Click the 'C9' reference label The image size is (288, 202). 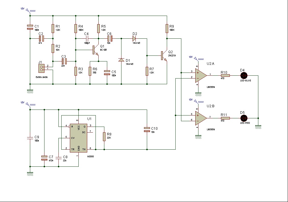point(37,137)
